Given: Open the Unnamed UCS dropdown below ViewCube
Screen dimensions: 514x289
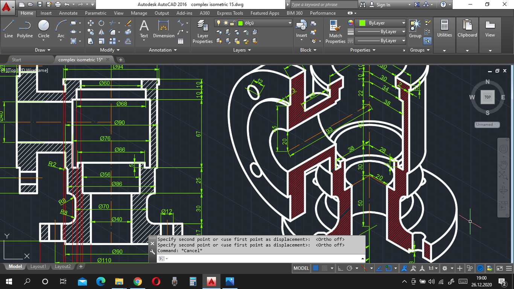Looking at the screenshot, I should [x=487, y=125].
